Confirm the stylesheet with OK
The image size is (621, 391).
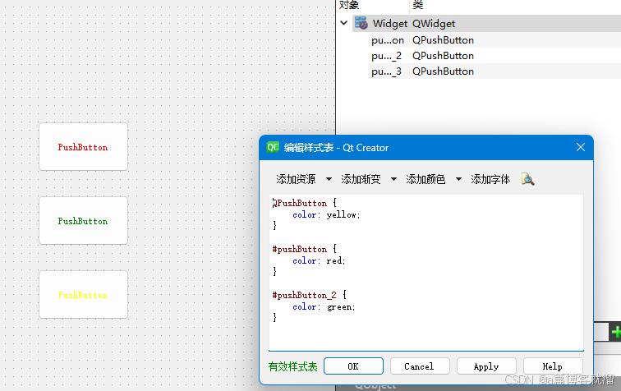353,366
